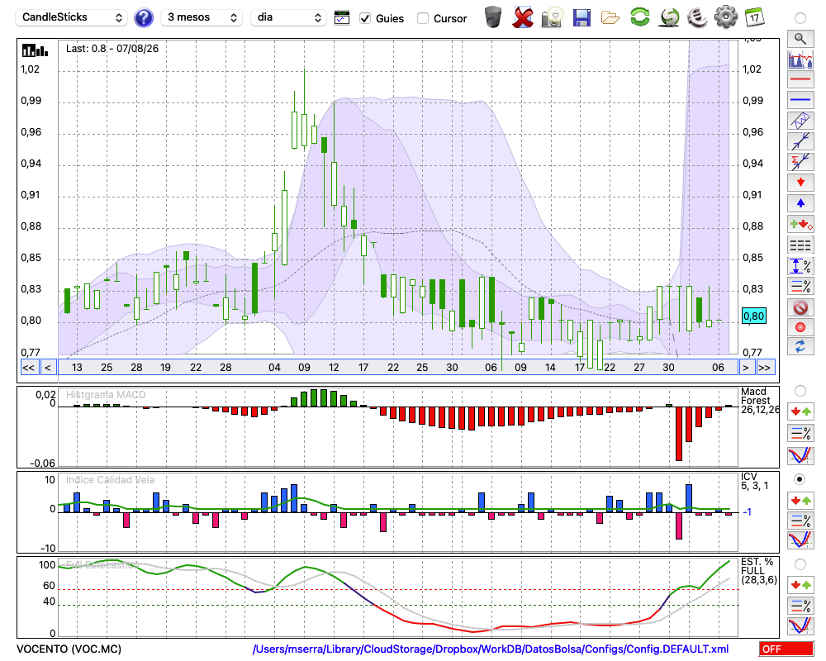Click the green refresh arrows icon

pos(639,17)
